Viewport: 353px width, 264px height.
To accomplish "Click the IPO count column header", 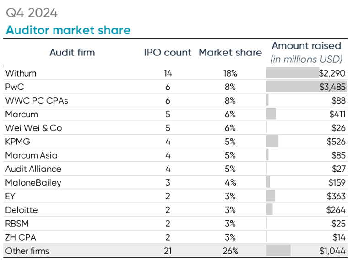I will [x=167, y=52].
